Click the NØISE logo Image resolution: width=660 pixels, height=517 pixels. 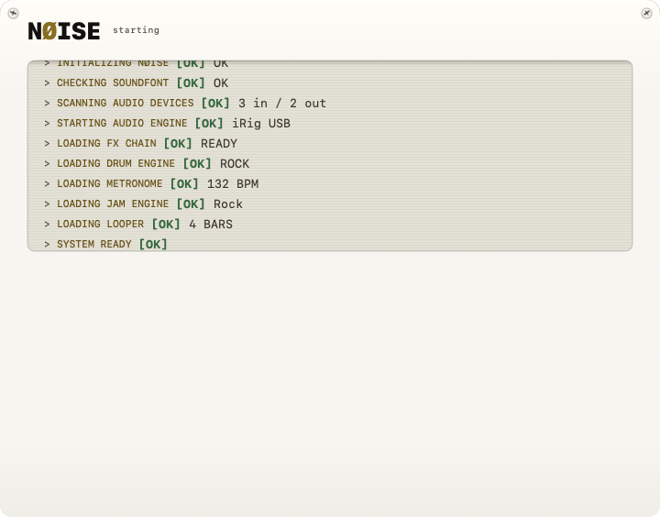pyautogui.click(x=64, y=31)
